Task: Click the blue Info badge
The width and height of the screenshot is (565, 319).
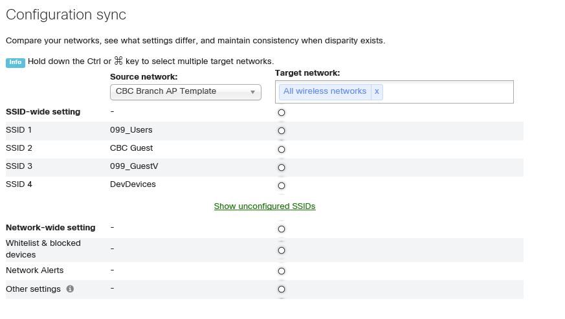Action: click(15, 62)
